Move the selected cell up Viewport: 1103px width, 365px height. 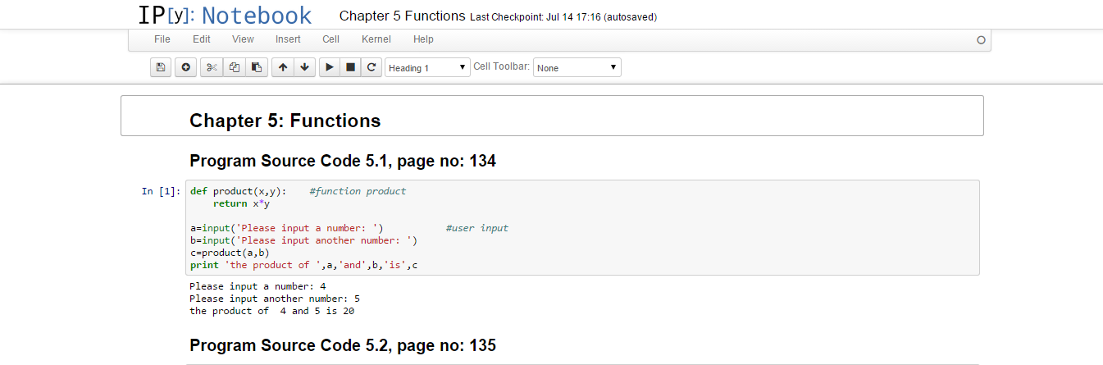[282, 67]
